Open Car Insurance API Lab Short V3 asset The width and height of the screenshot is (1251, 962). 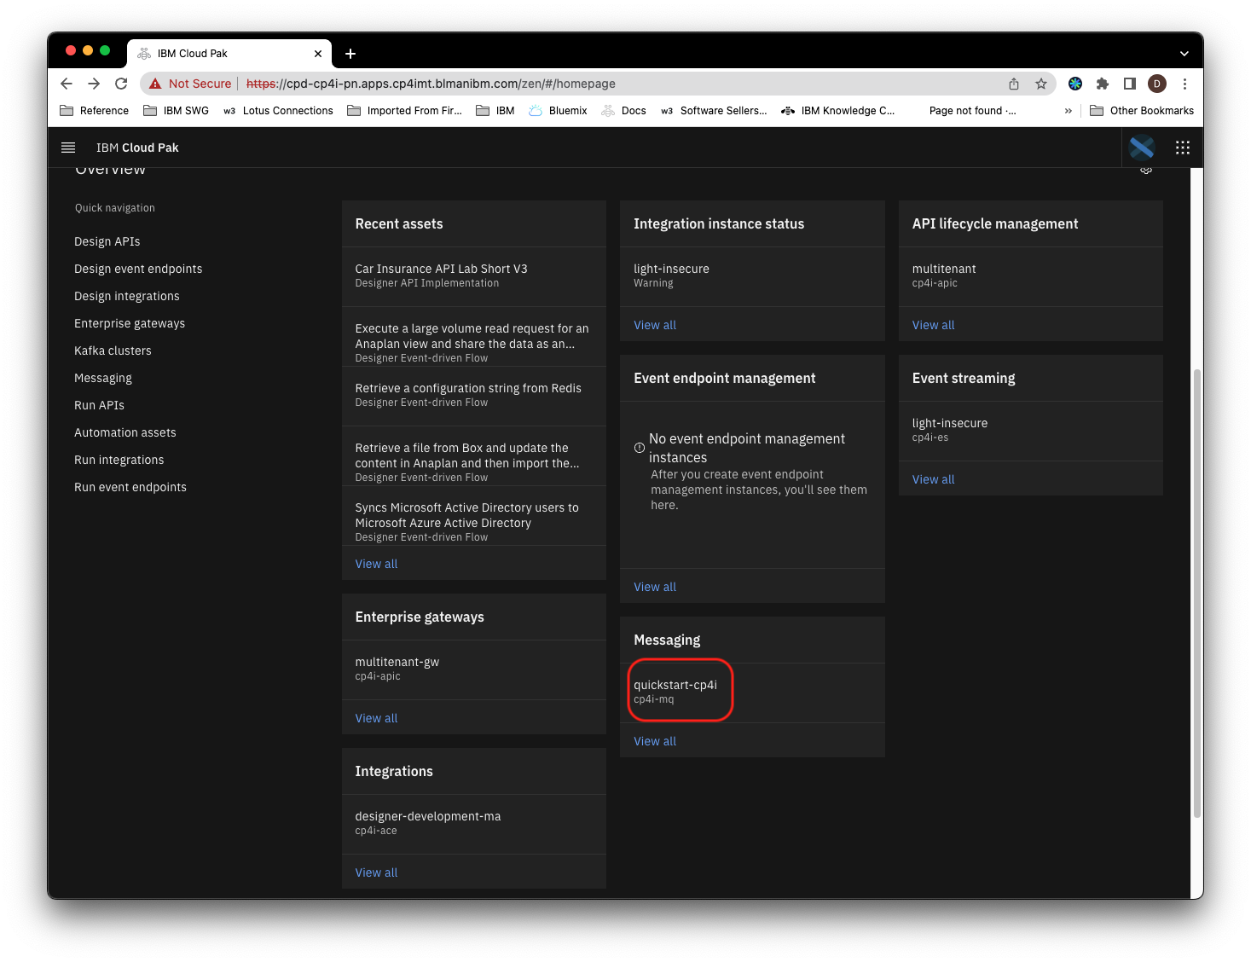tap(473, 276)
